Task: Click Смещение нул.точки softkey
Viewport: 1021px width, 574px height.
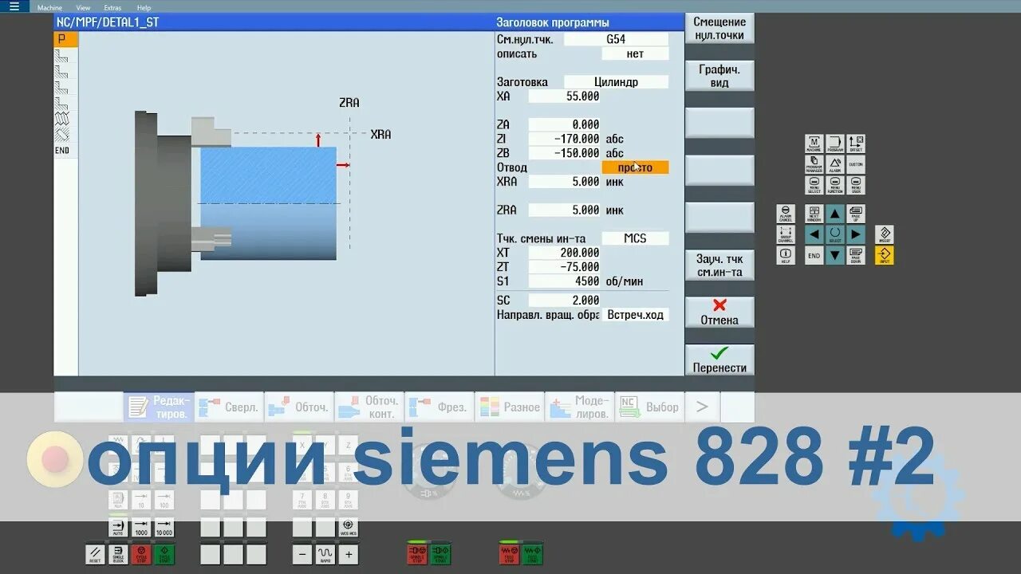Action: (719, 29)
